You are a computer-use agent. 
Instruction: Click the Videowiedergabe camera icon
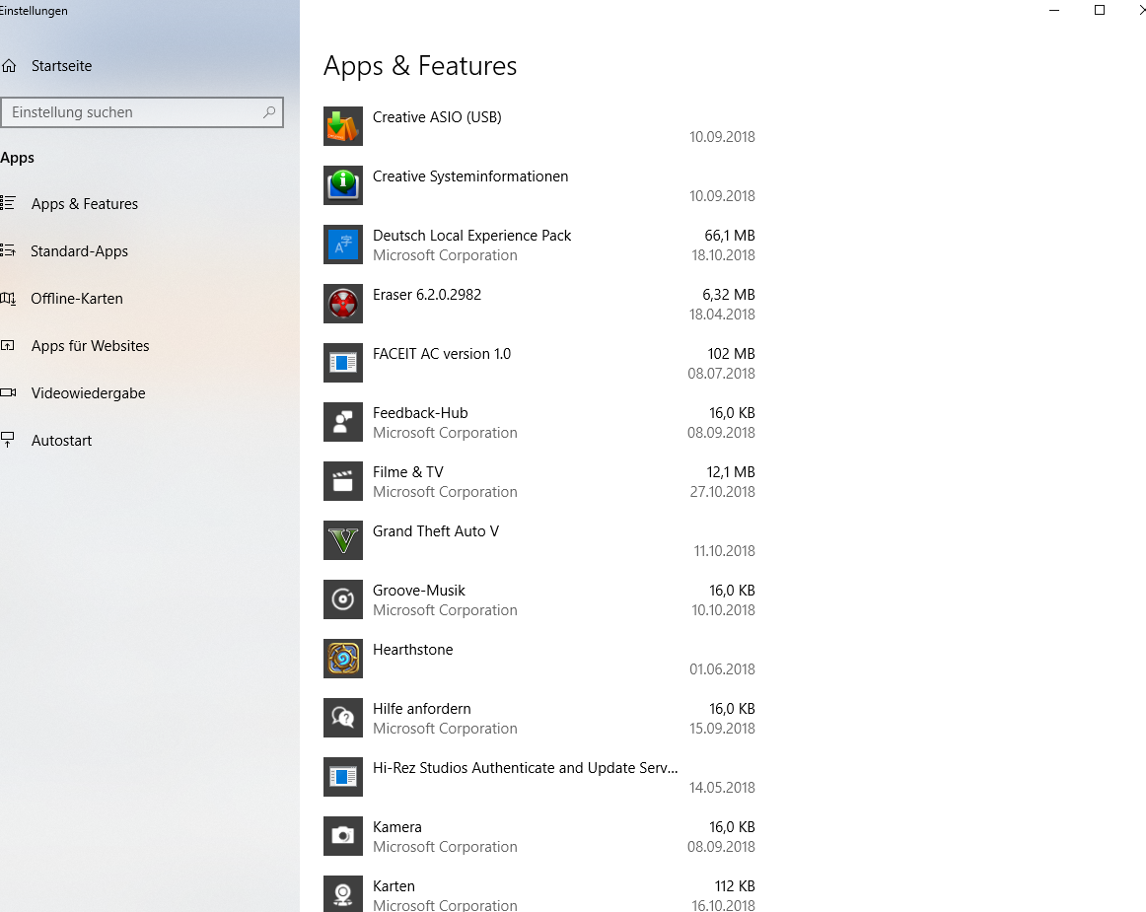(8, 393)
